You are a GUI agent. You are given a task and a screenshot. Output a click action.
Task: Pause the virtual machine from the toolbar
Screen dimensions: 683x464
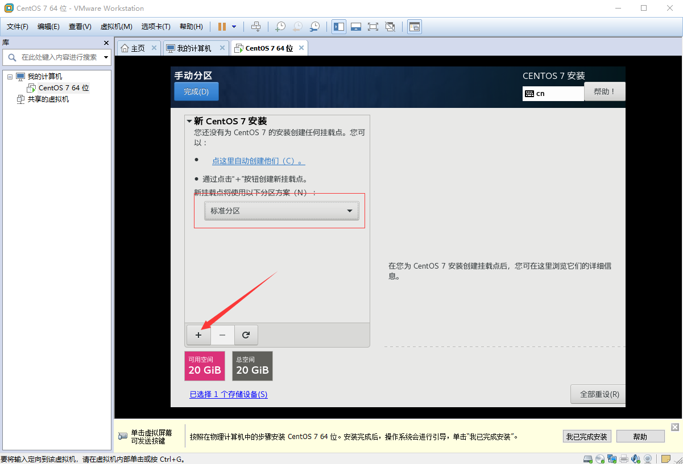tap(222, 27)
